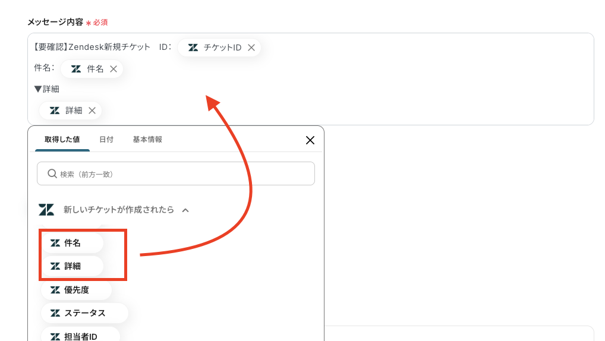Insert the 優先度 value
Image resolution: width=605 pixels, height=341 pixels.
click(76, 290)
